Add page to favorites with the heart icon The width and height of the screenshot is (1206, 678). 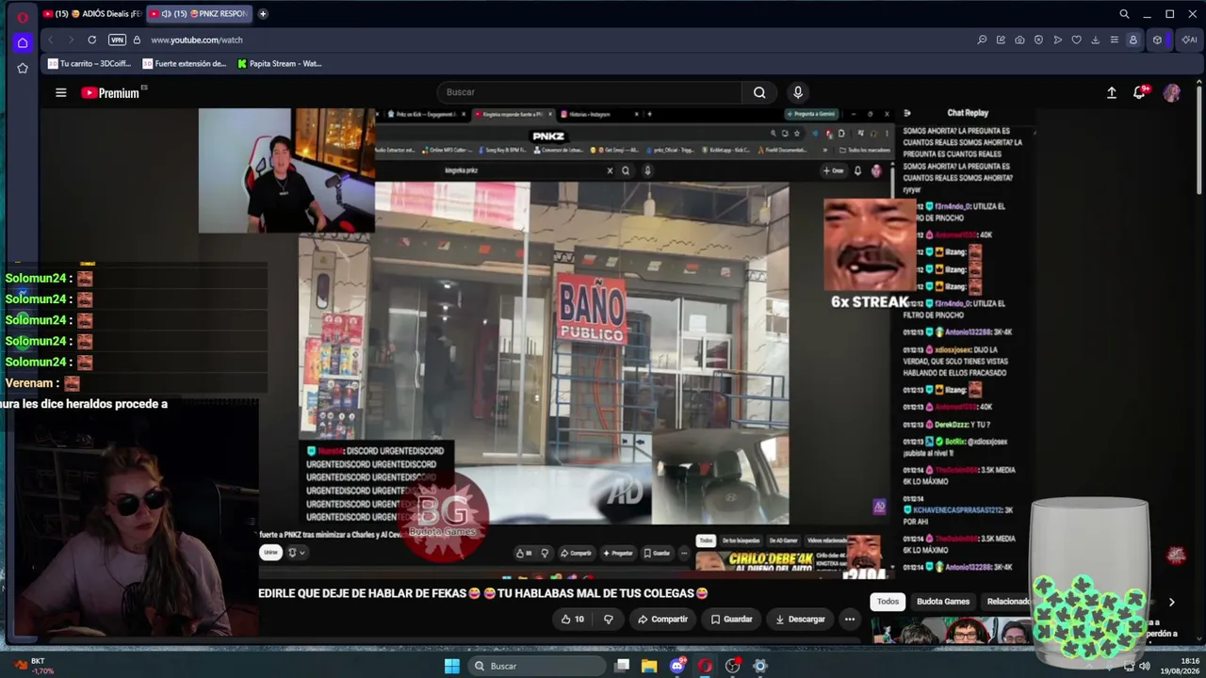(1076, 40)
